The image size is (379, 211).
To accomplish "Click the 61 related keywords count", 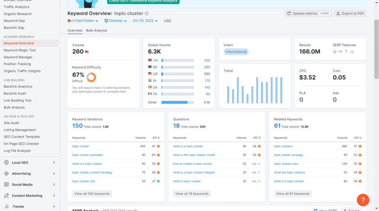I will 277,126.
